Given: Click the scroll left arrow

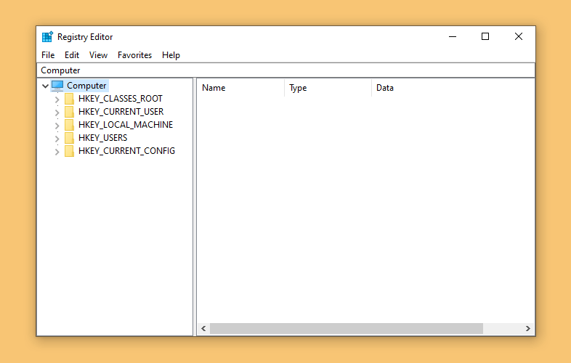Looking at the screenshot, I should 203,328.
